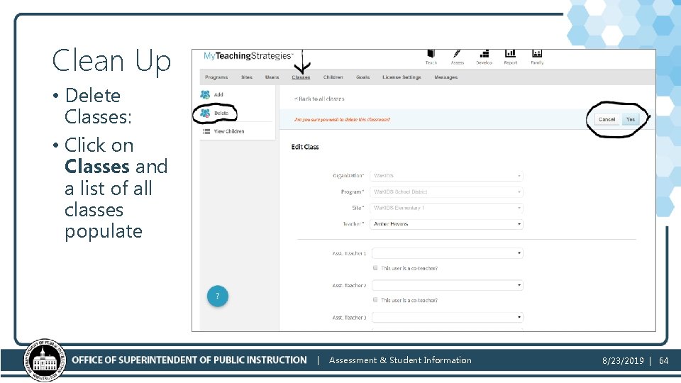
Task: Click the Cancel button
Action: click(607, 119)
